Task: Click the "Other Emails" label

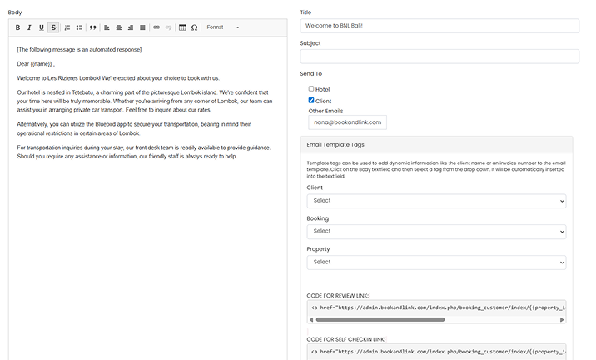Action: click(325, 111)
